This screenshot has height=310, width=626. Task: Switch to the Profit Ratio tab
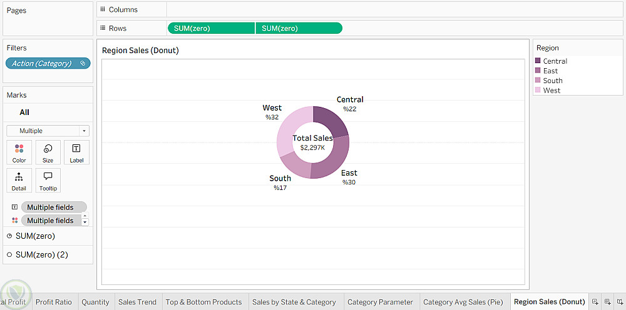(x=54, y=302)
